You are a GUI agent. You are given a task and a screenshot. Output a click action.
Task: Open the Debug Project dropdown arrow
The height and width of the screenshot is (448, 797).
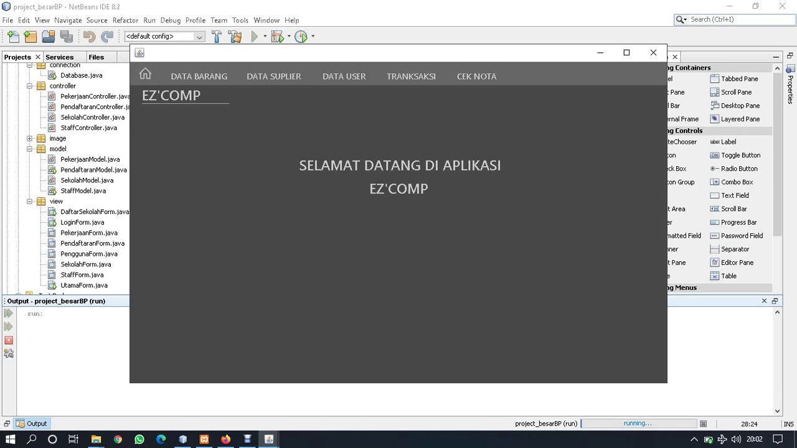click(289, 37)
